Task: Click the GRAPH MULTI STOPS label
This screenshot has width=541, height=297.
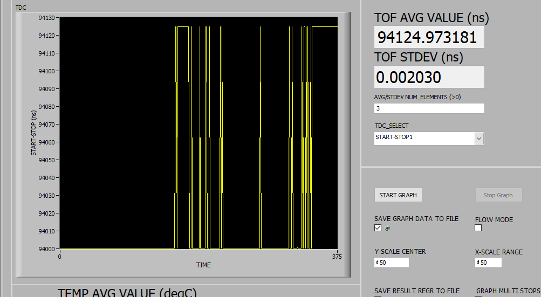Action: click(x=508, y=291)
